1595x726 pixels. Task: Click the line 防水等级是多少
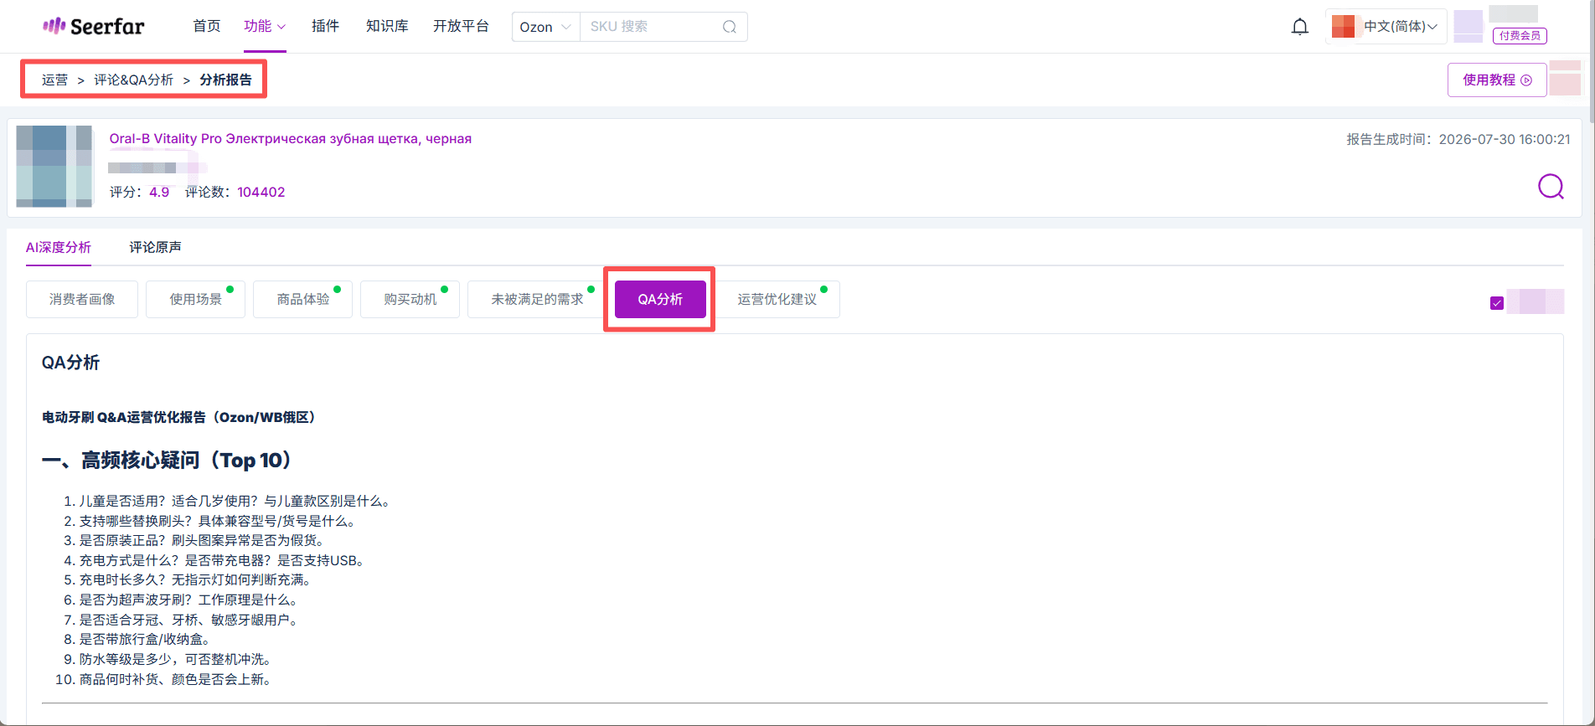(x=178, y=660)
